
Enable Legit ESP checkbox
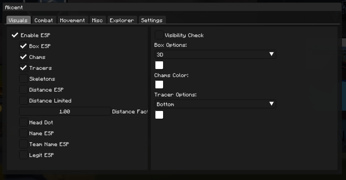(23, 155)
